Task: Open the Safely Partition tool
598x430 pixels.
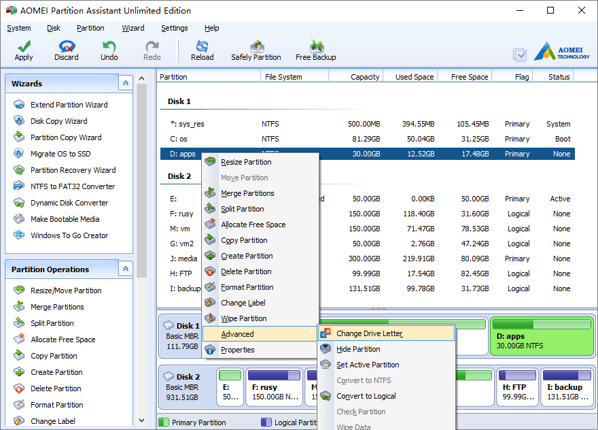Action: click(x=256, y=51)
